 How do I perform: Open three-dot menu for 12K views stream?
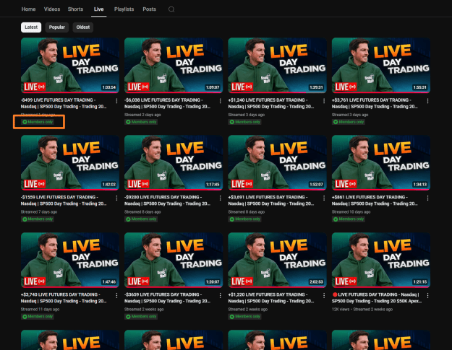(x=428, y=296)
